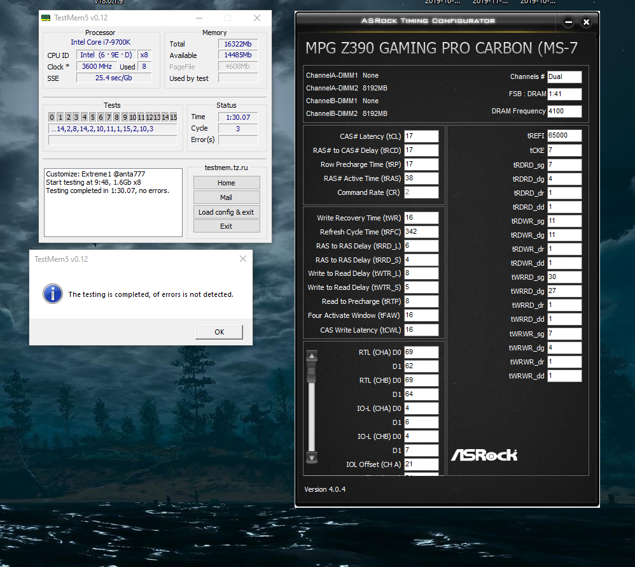
Task: Click the Version 4.0.4 text
Action: coord(324,489)
